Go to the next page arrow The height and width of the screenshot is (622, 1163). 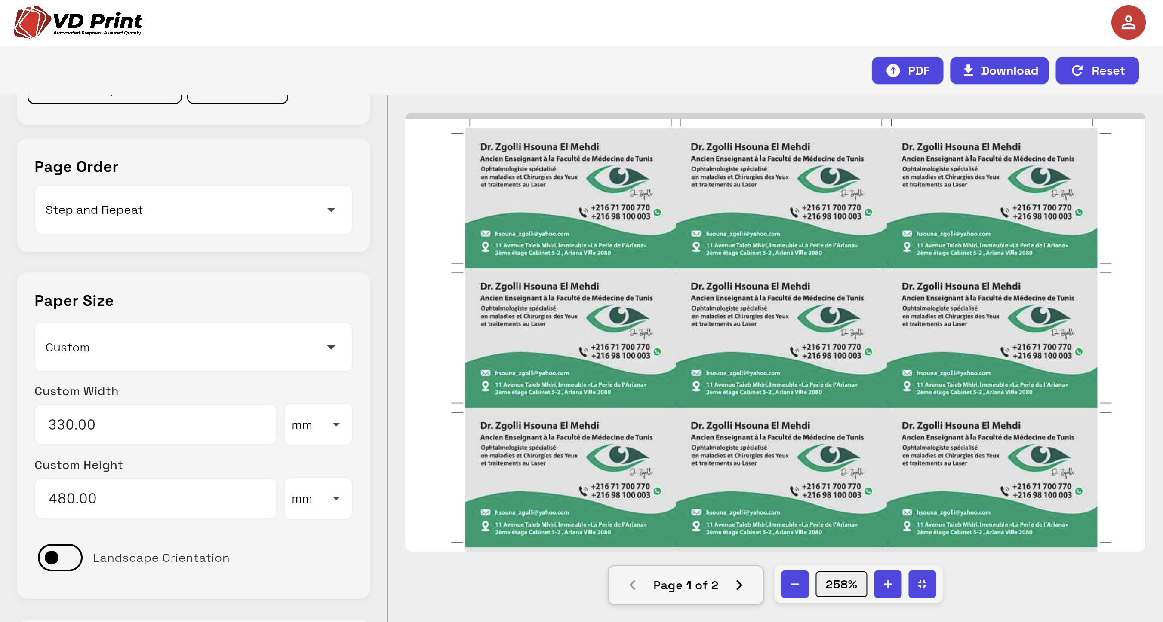[739, 585]
